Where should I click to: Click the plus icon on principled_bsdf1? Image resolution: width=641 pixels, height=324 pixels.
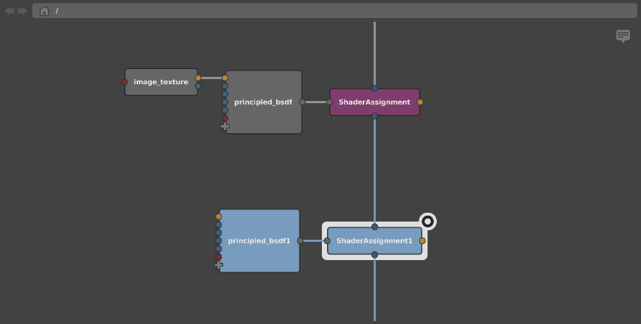tap(219, 264)
